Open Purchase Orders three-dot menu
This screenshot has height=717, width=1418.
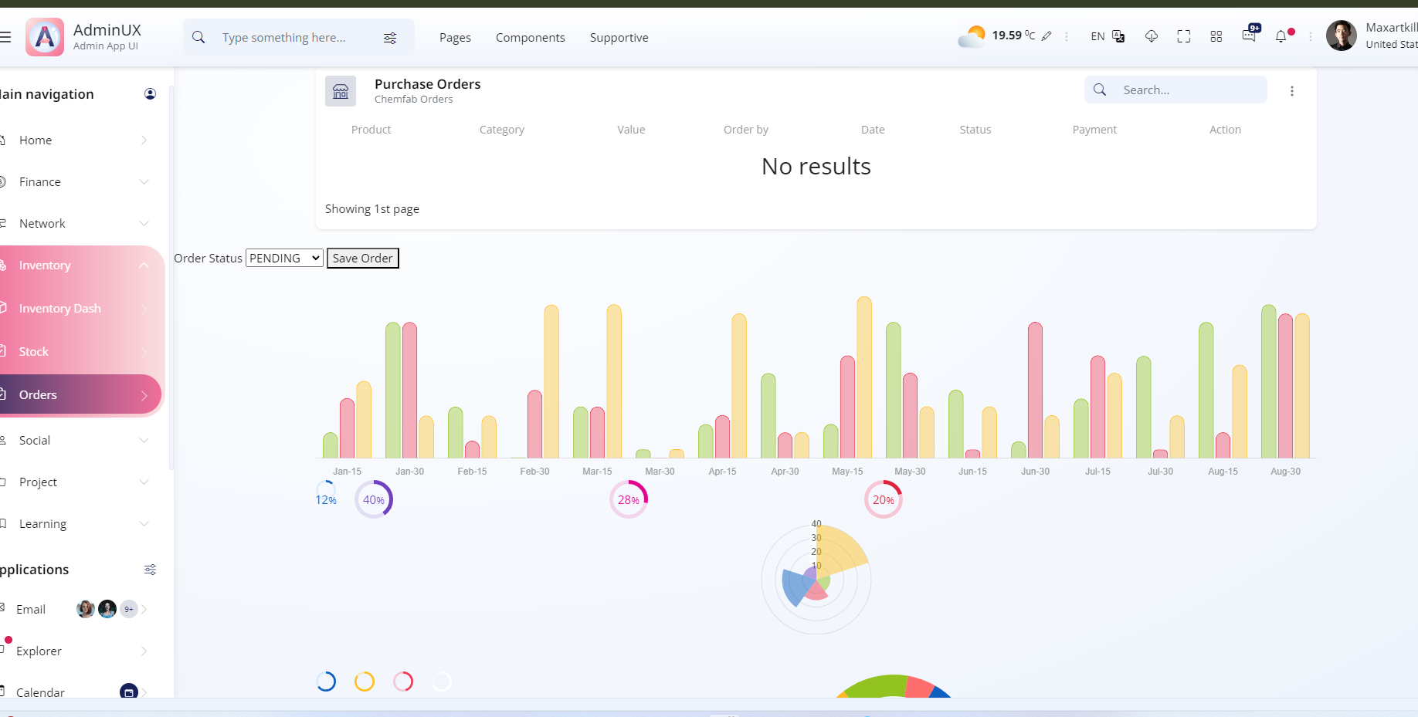1292,91
